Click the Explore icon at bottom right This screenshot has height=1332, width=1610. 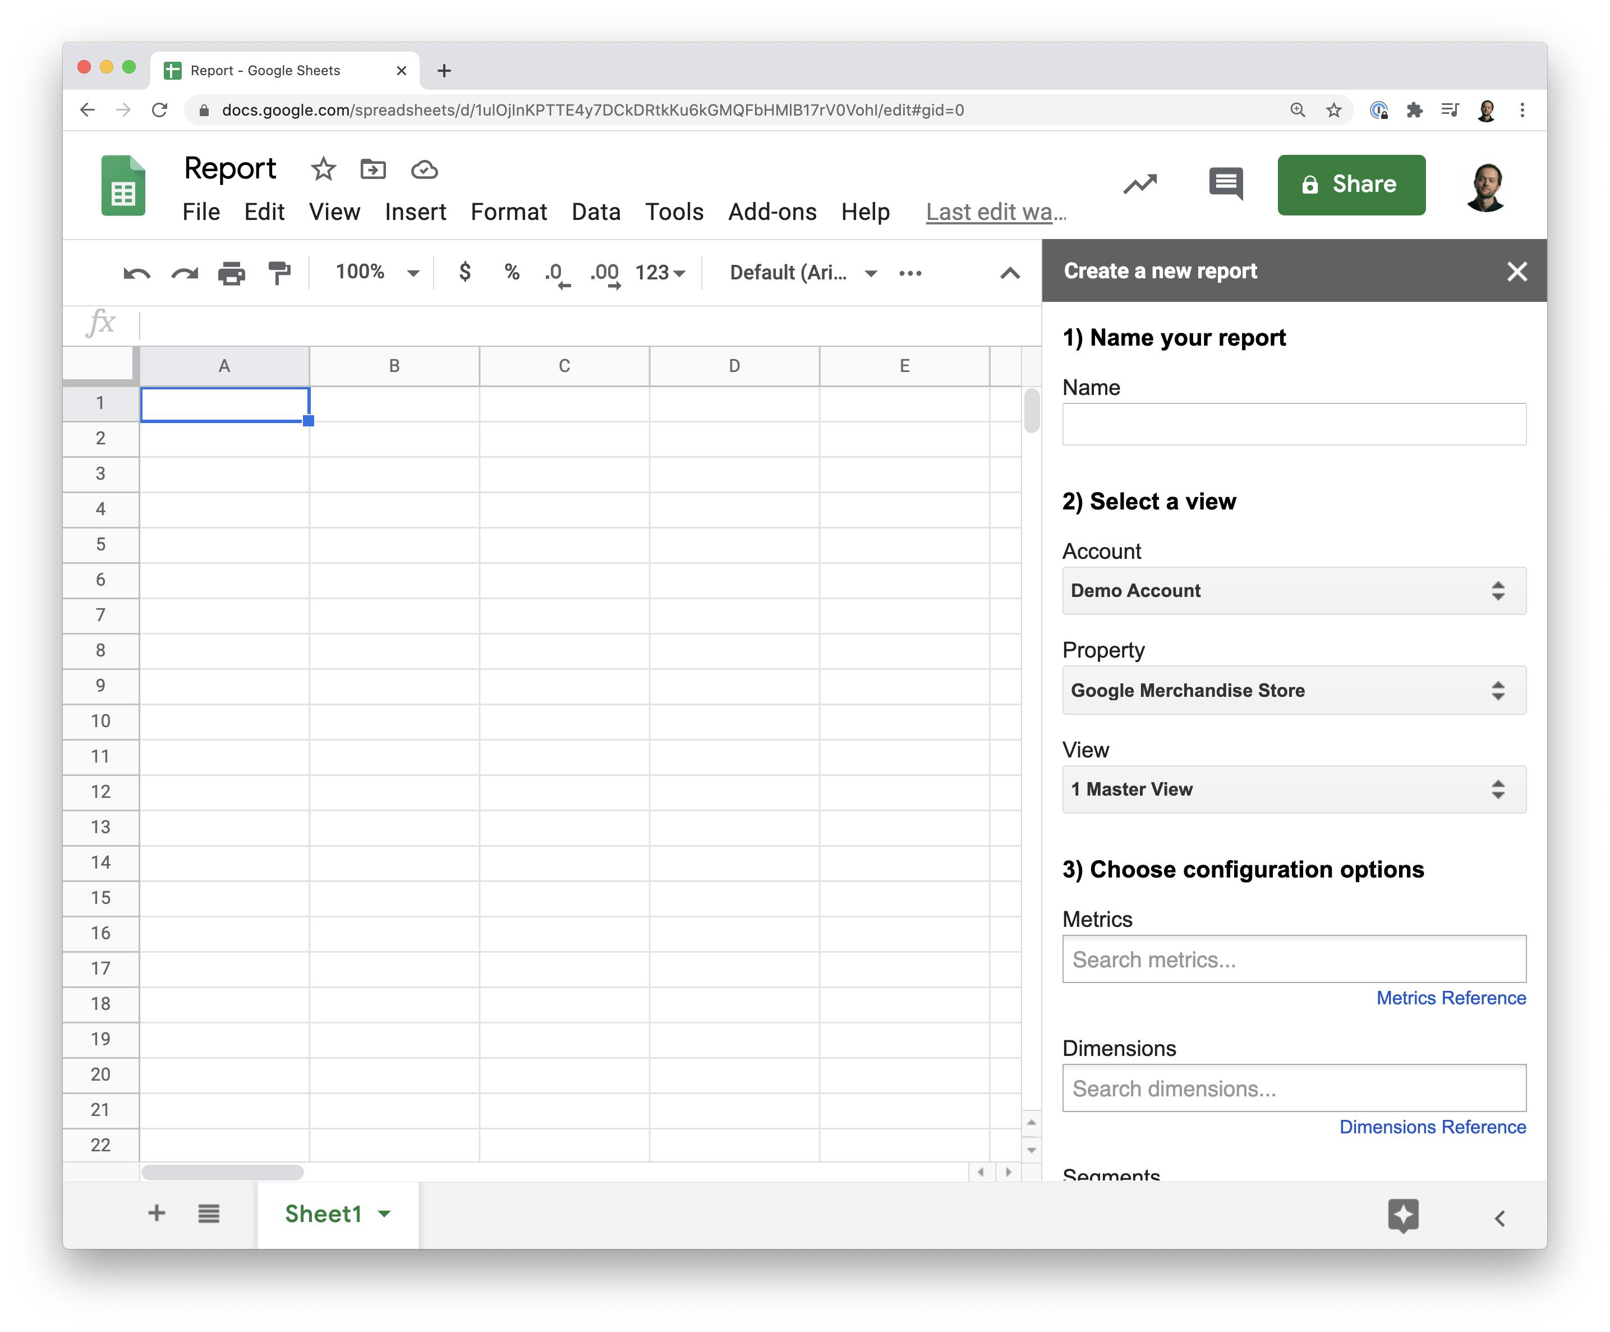tap(1403, 1215)
